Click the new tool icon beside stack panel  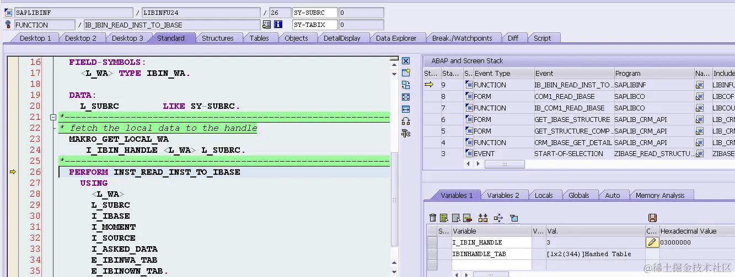click(406, 73)
